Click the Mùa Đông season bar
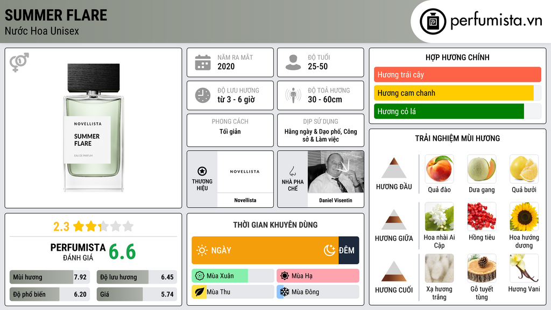The height and width of the screenshot is (310, 551). (x=318, y=292)
